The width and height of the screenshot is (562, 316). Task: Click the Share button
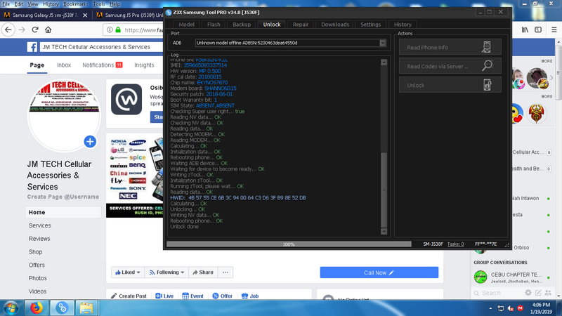click(203, 272)
